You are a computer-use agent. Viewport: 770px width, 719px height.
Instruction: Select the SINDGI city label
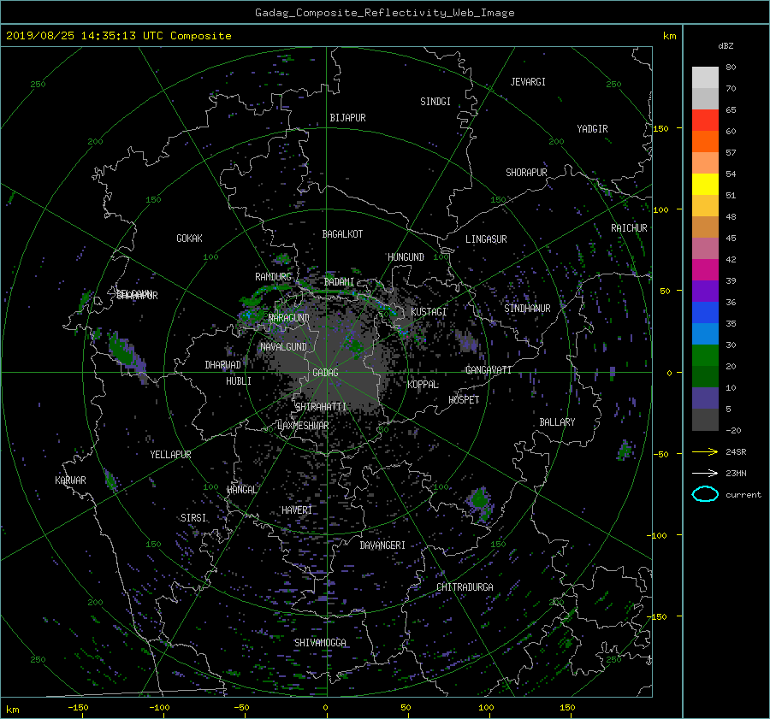tap(435, 102)
